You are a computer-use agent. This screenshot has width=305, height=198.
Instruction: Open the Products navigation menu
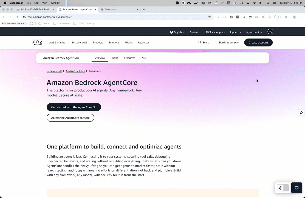pyautogui.click(x=98, y=43)
